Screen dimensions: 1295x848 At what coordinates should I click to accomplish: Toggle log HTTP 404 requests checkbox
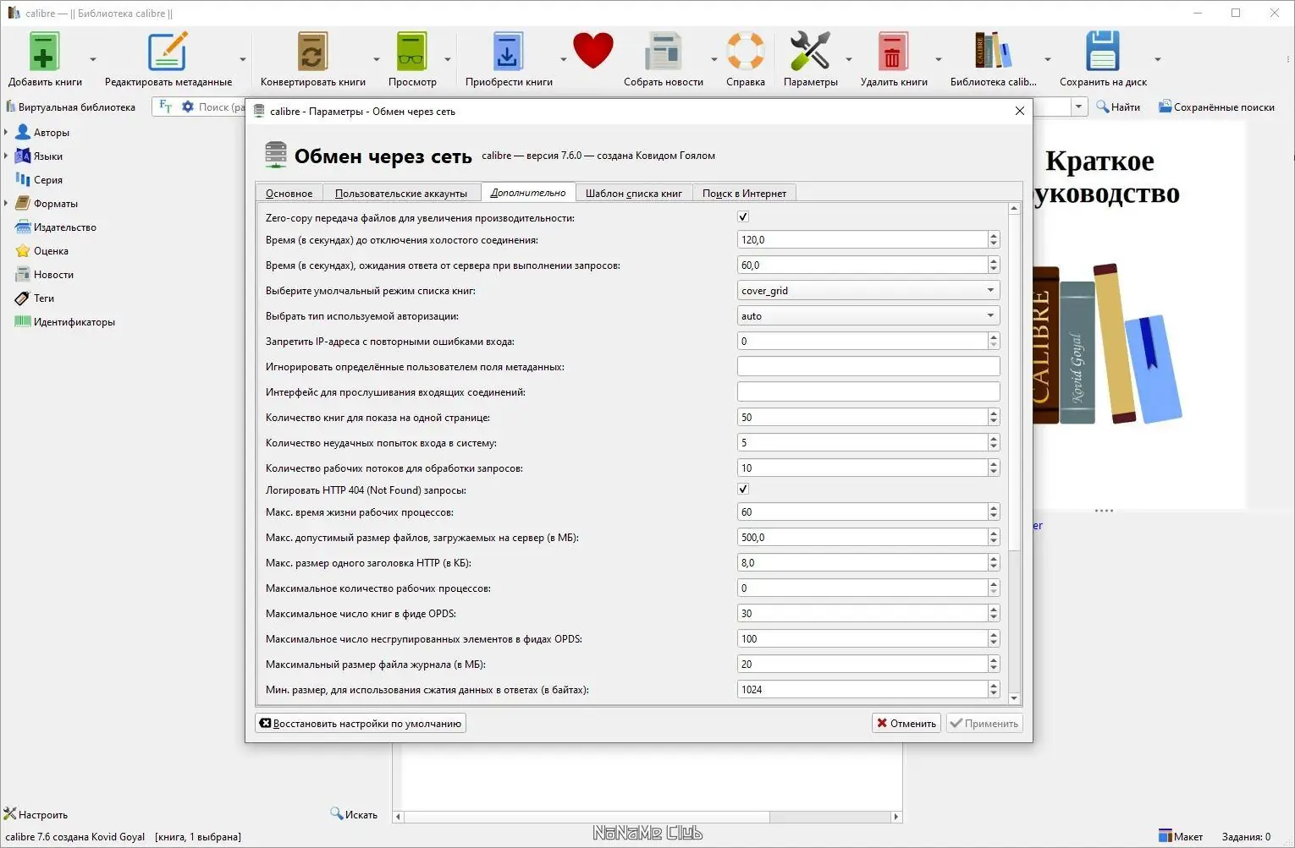(743, 490)
